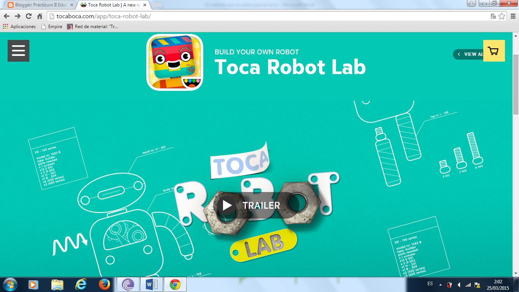Open the BitTorrent taskbar icon
Image resolution: width=519 pixels, height=292 pixels.
click(x=128, y=284)
